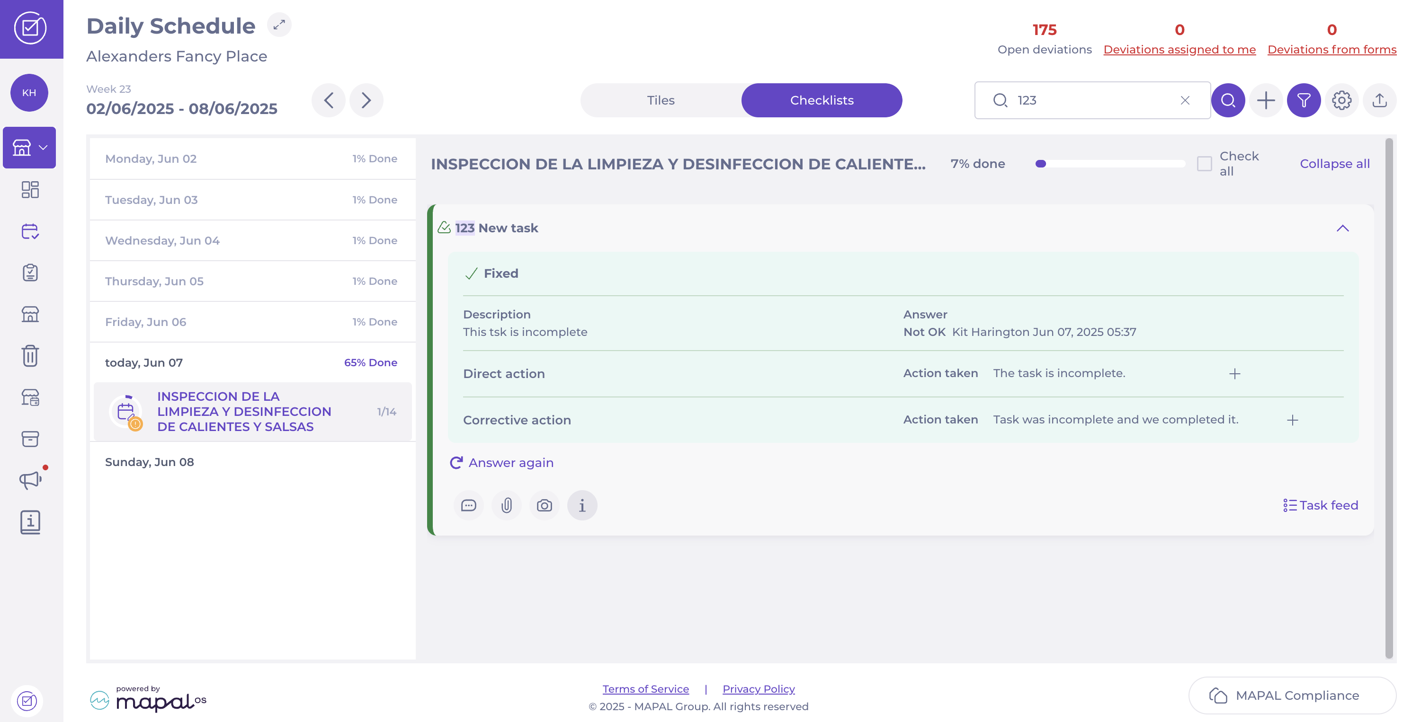
Task: Open the Deviations assigned to me link
Action: coord(1179,49)
